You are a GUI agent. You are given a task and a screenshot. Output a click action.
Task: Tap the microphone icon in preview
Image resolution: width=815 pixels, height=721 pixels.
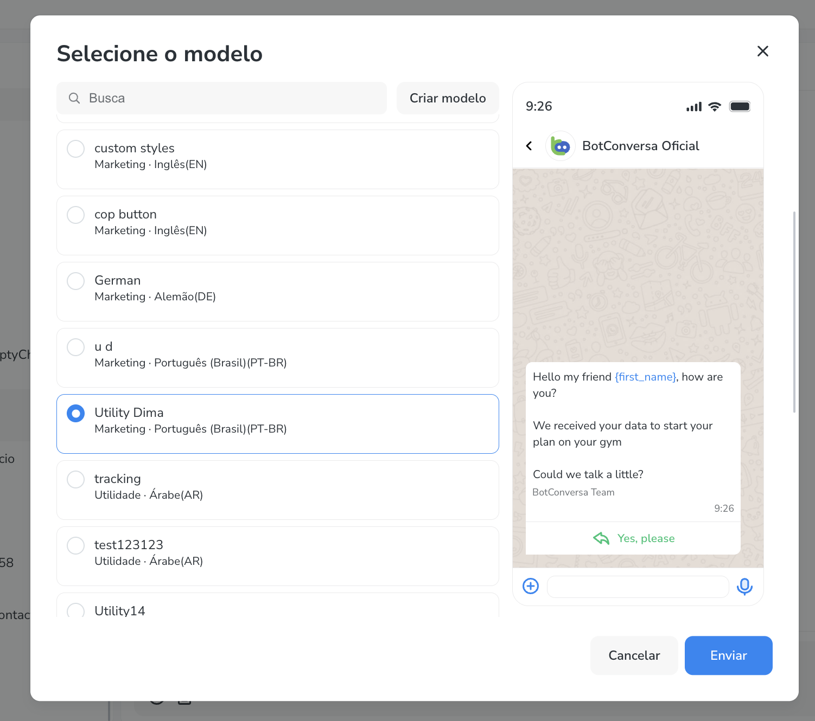[744, 587]
